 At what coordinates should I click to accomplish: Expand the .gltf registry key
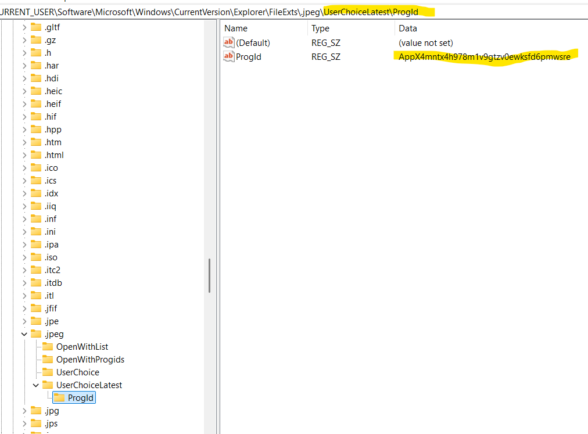24,27
